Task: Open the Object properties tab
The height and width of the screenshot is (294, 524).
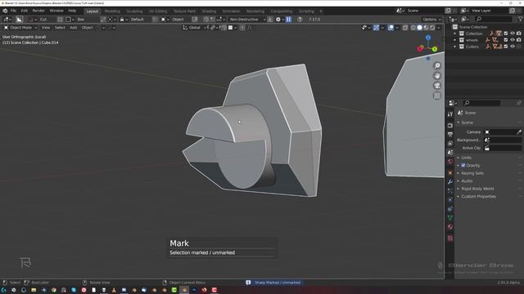Action: tap(450, 173)
